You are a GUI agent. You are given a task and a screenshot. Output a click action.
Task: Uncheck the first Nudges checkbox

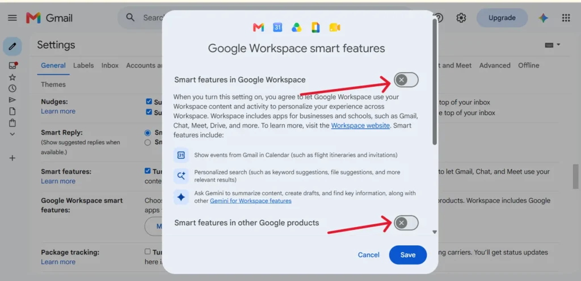pyautogui.click(x=149, y=101)
